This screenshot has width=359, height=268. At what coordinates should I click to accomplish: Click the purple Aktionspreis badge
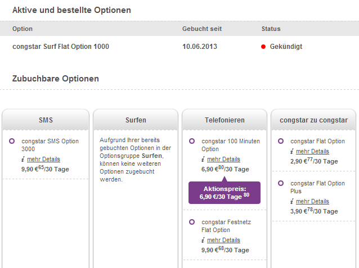click(225, 193)
